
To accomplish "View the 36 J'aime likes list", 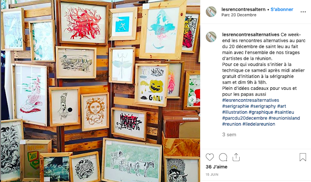I will tap(217, 167).
